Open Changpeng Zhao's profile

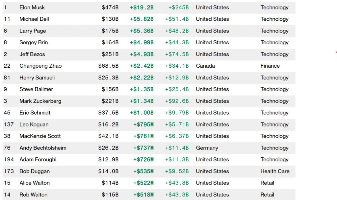pos(40,66)
